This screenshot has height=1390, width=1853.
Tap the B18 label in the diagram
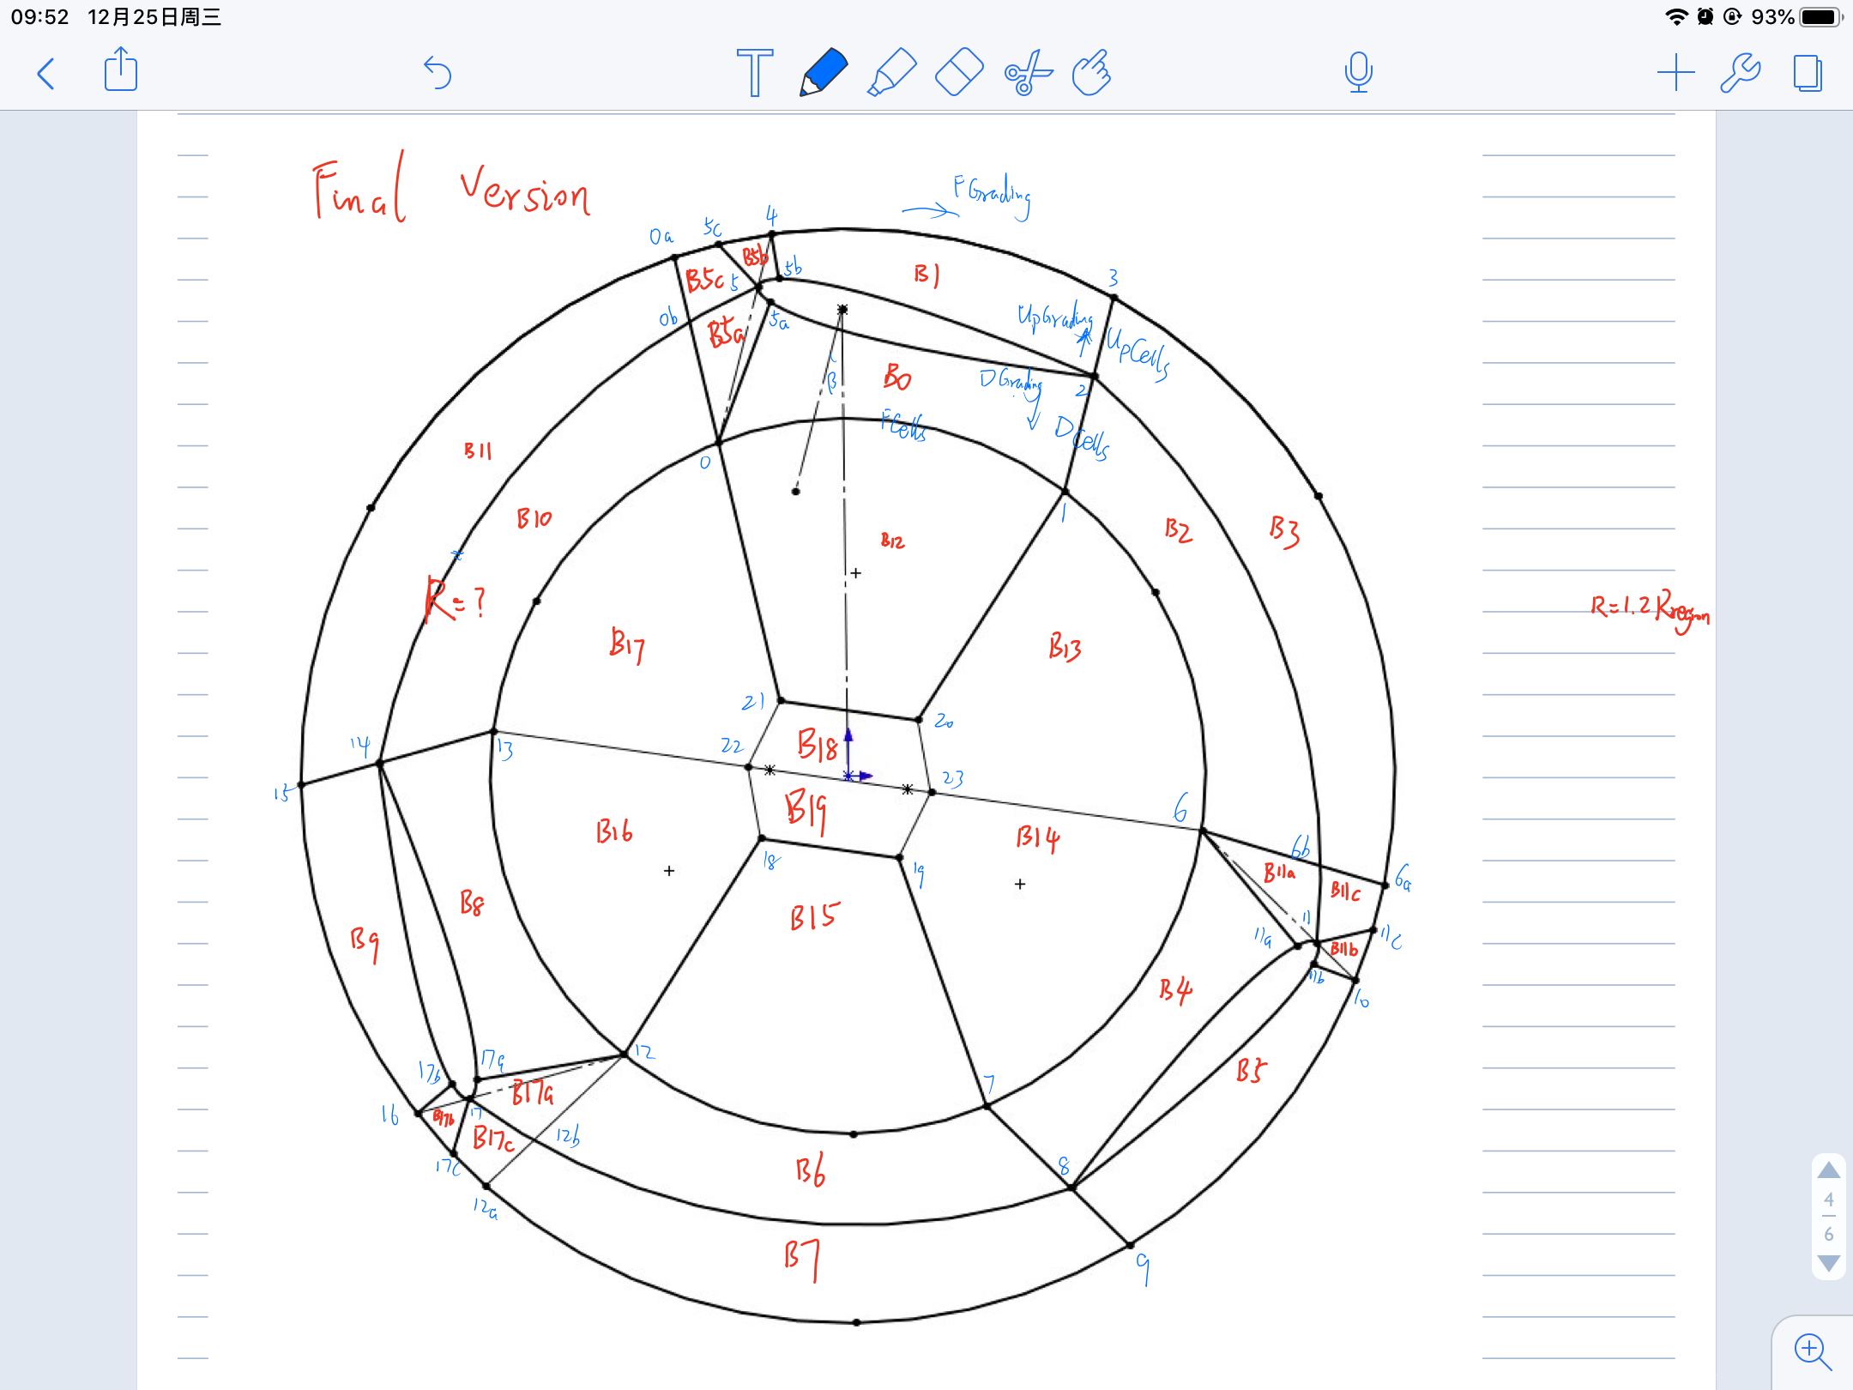tap(817, 745)
